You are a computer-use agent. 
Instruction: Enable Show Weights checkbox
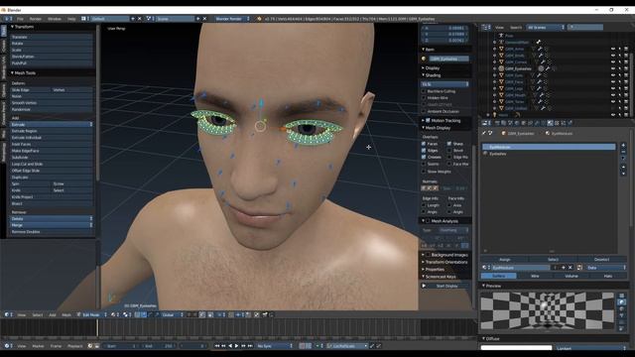[x=424, y=172]
